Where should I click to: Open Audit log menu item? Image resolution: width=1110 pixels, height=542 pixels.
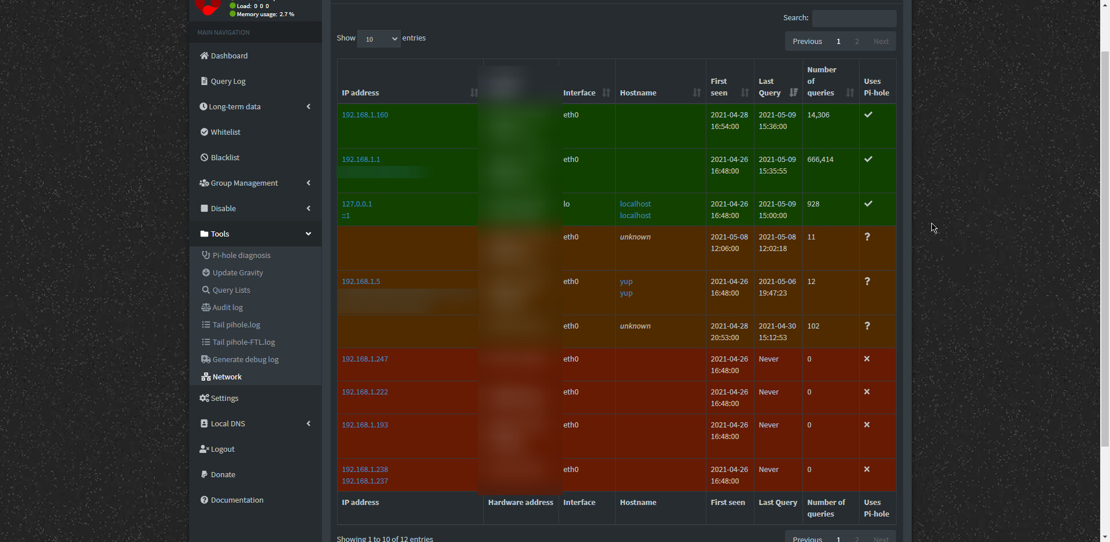point(256,307)
